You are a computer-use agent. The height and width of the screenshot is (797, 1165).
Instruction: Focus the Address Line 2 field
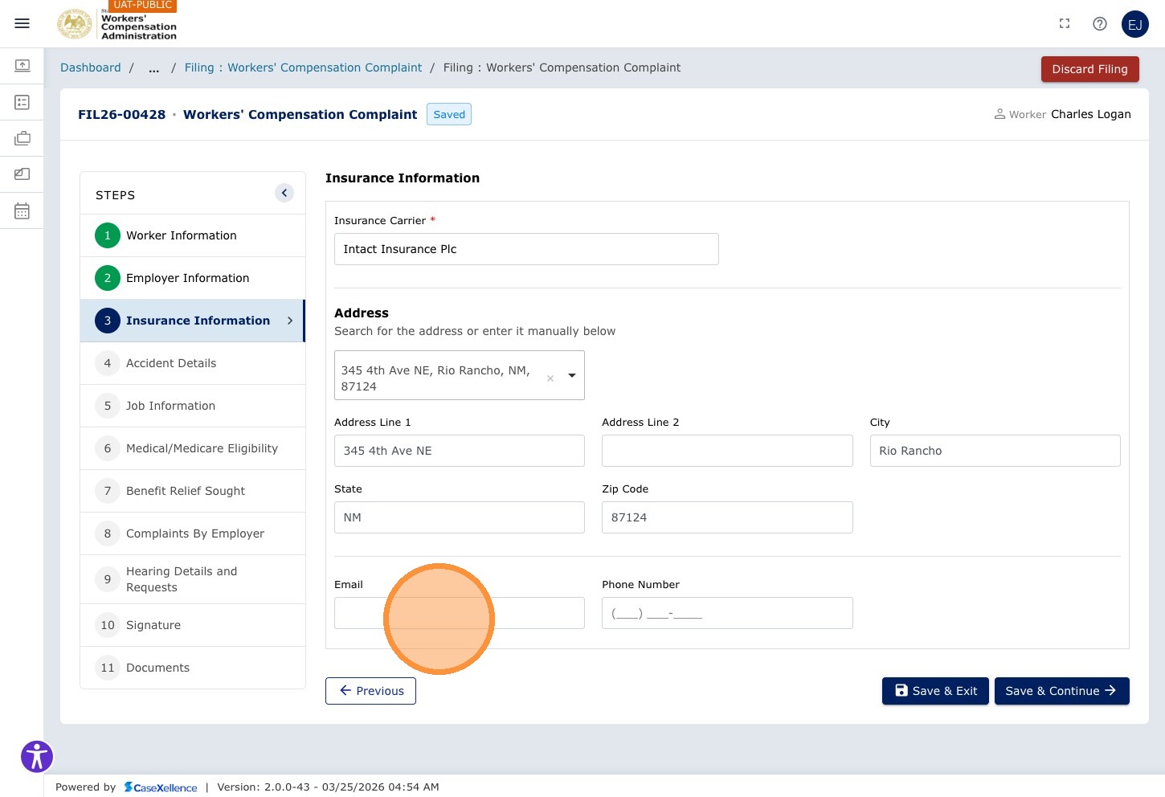coord(727,451)
